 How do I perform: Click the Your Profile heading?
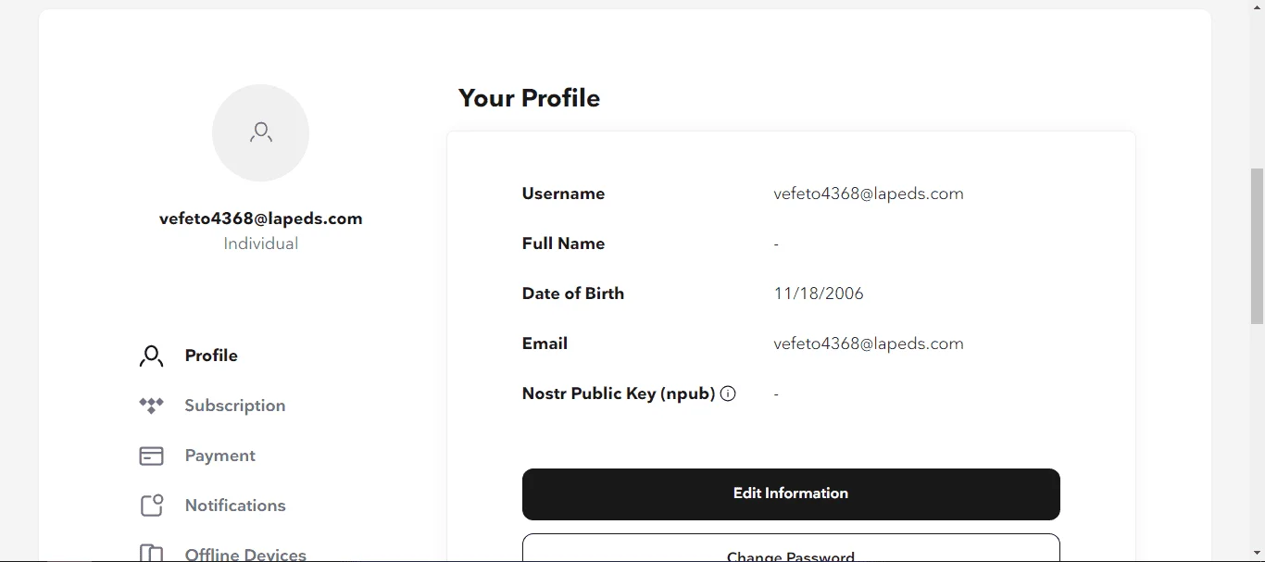click(529, 98)
